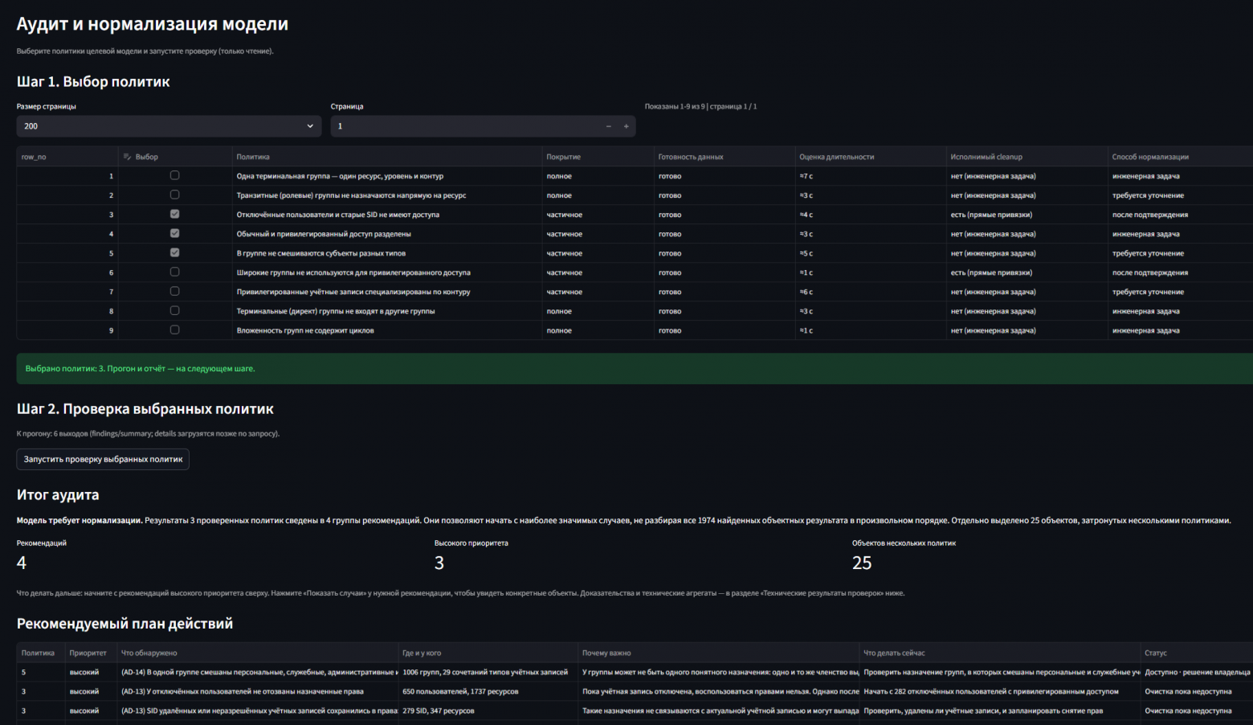Screen dimensions: 1253x725
Task: Uncheck the selected checkbox in row 5
Action: tap(174, 252)
